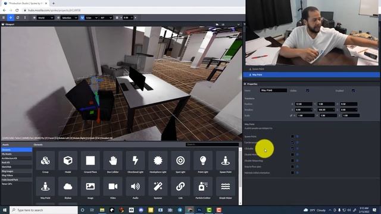Image resolution: width=381 pixels, height=214 pixels.
Task: Open the Selection pivot dropdown
Action: point(69,18)
